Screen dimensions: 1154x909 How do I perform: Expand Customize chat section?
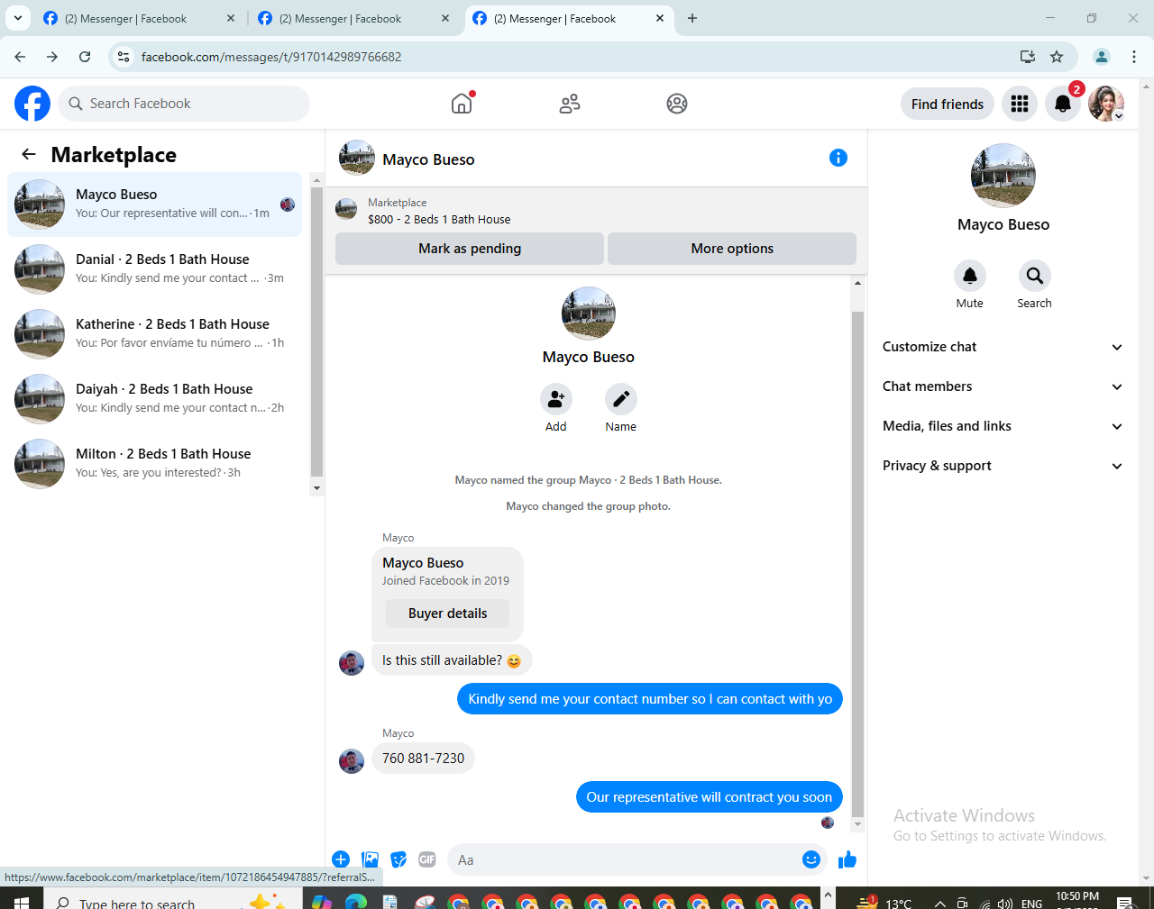point(1003,347)
